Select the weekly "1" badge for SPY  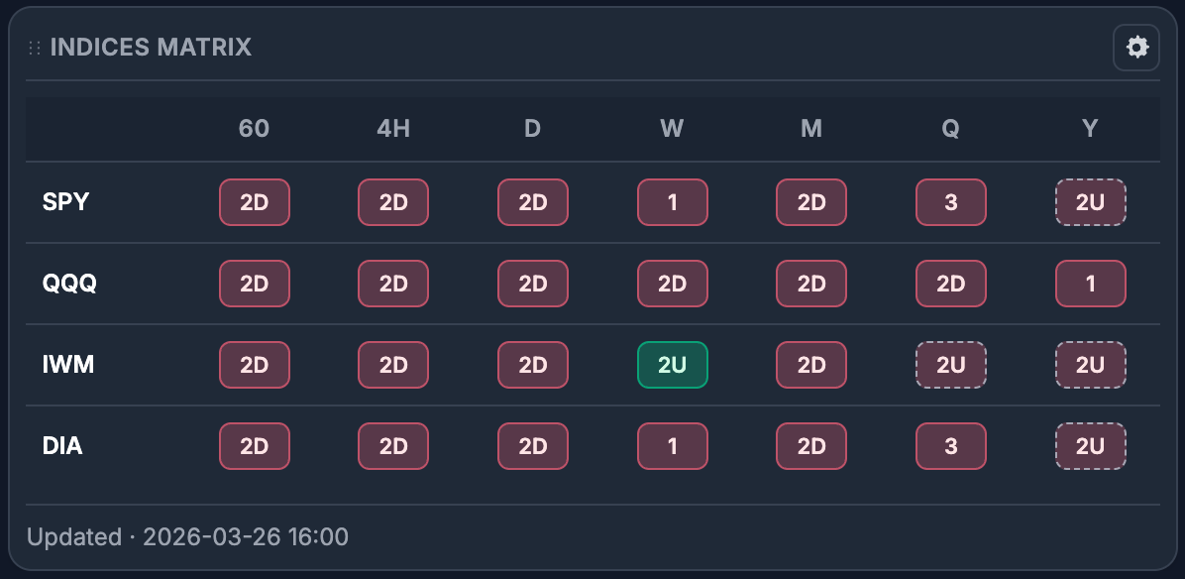point(673,202)
